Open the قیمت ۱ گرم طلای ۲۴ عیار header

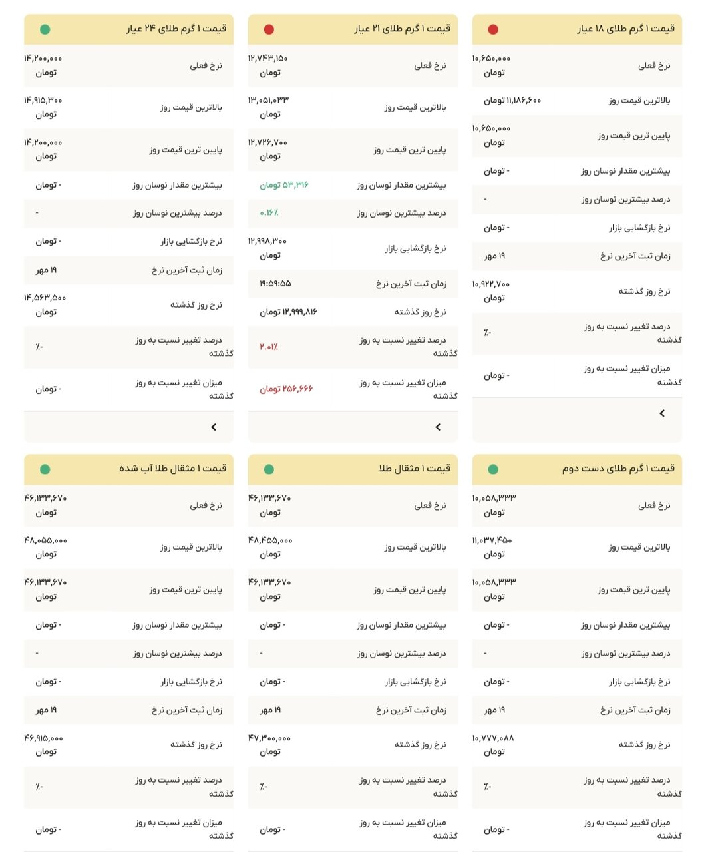click(176, 29)
